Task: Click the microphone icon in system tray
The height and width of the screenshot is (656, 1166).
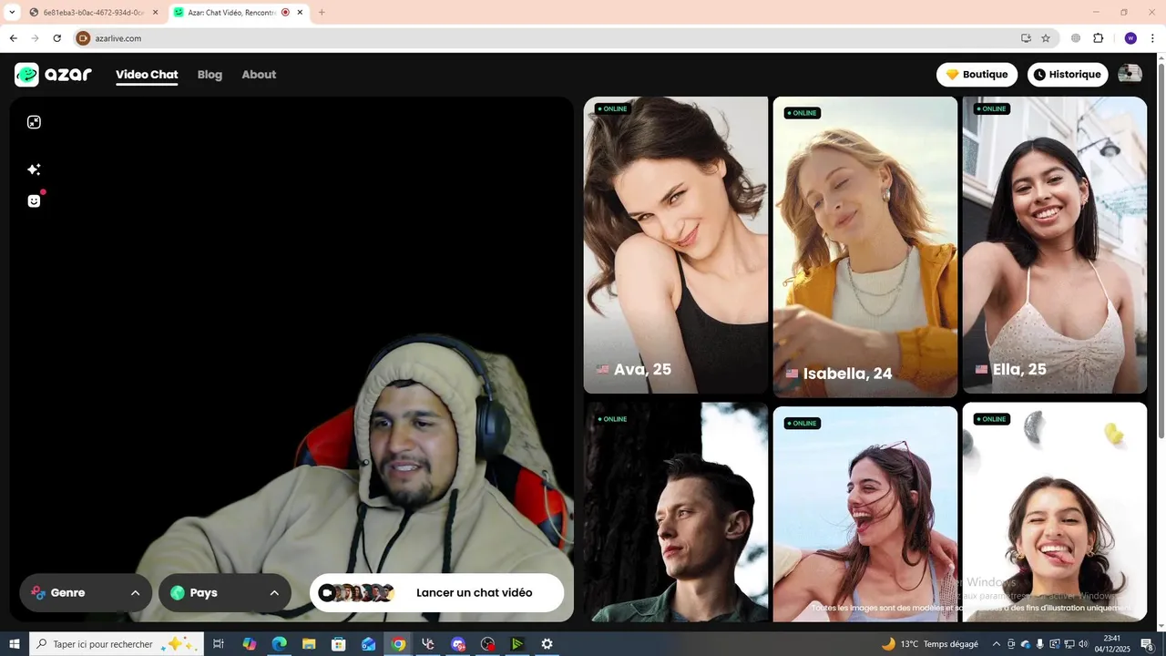Action: pos(1040,644)
